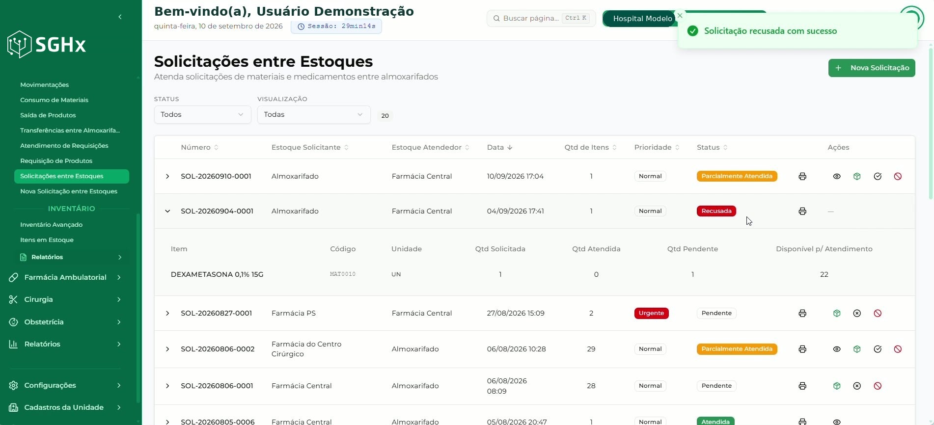934x425 pixels.
Task: Click green box icon for SOL-20260910-0001
Action: (857, 176)
